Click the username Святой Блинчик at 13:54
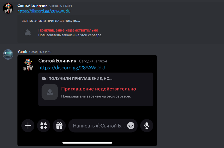Image resolution: width=224 pixels, height=148 pixels. [32, 5]
